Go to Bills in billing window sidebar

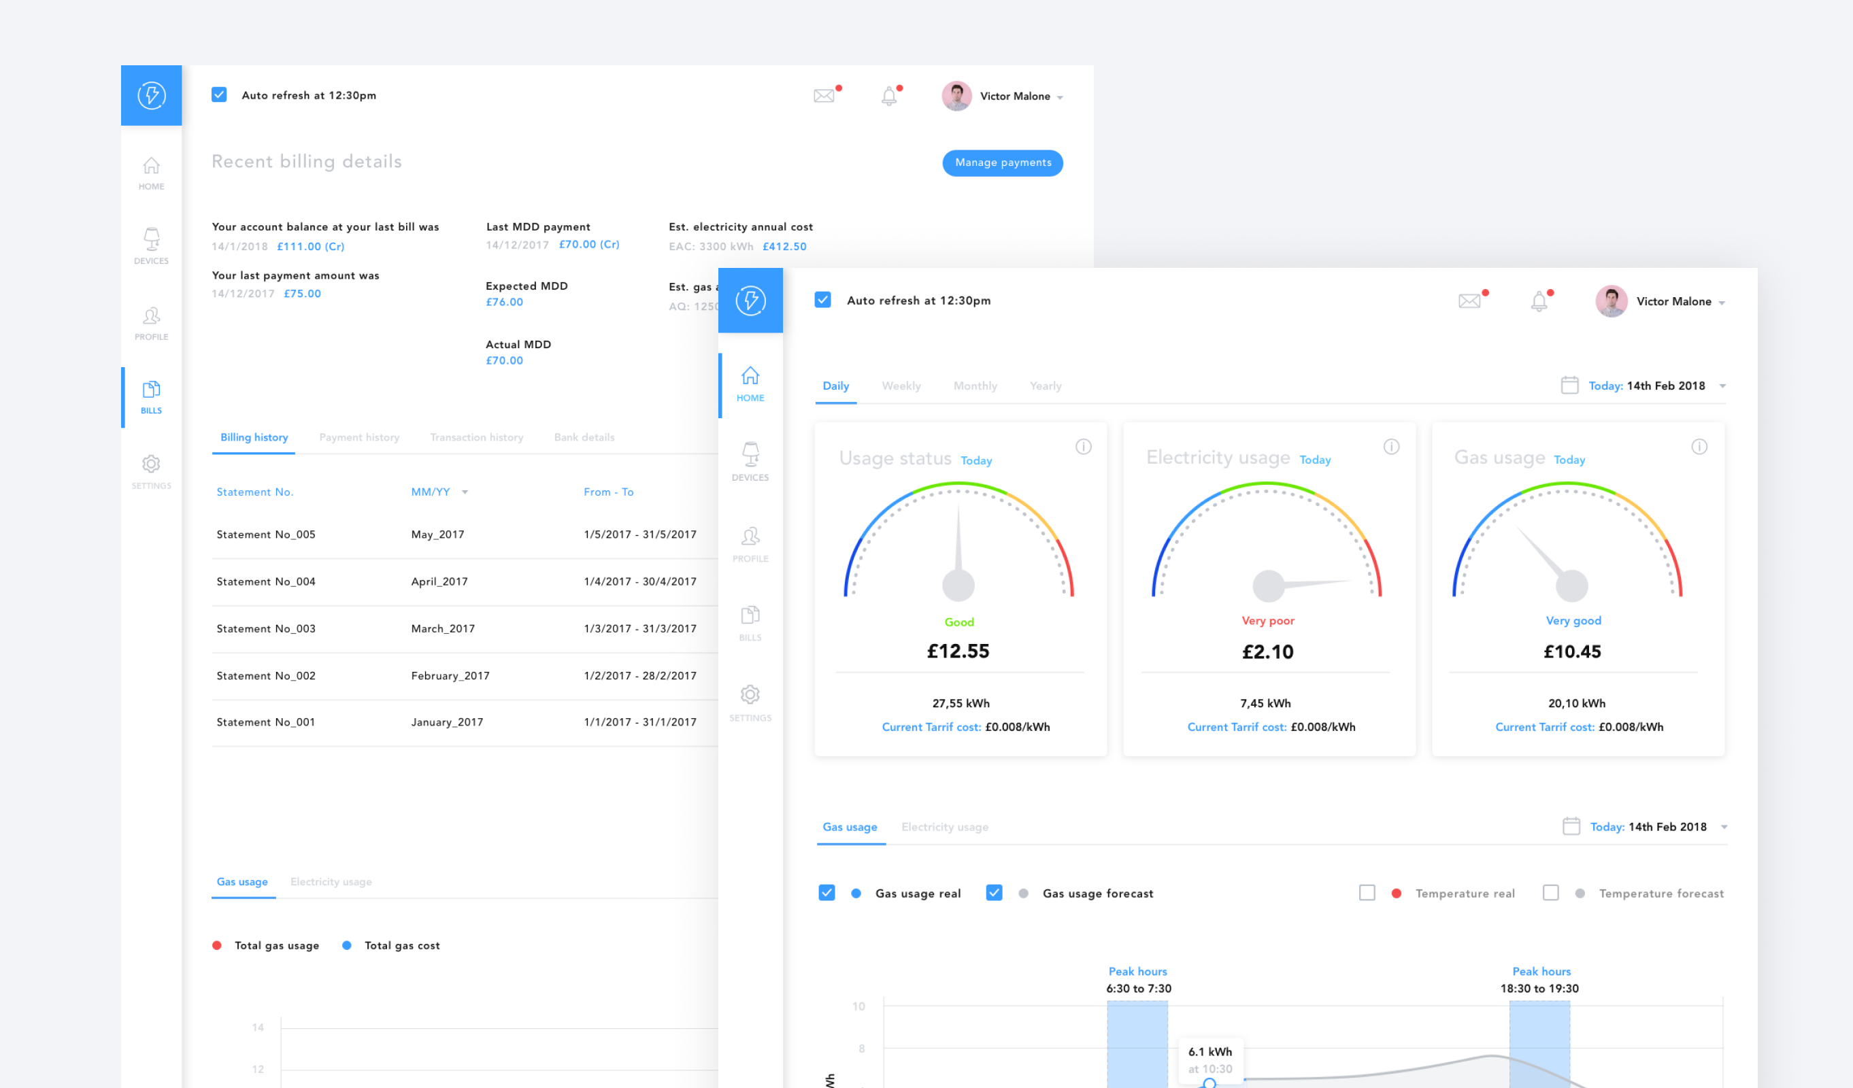pyautogui.click(x=152, y=398)
